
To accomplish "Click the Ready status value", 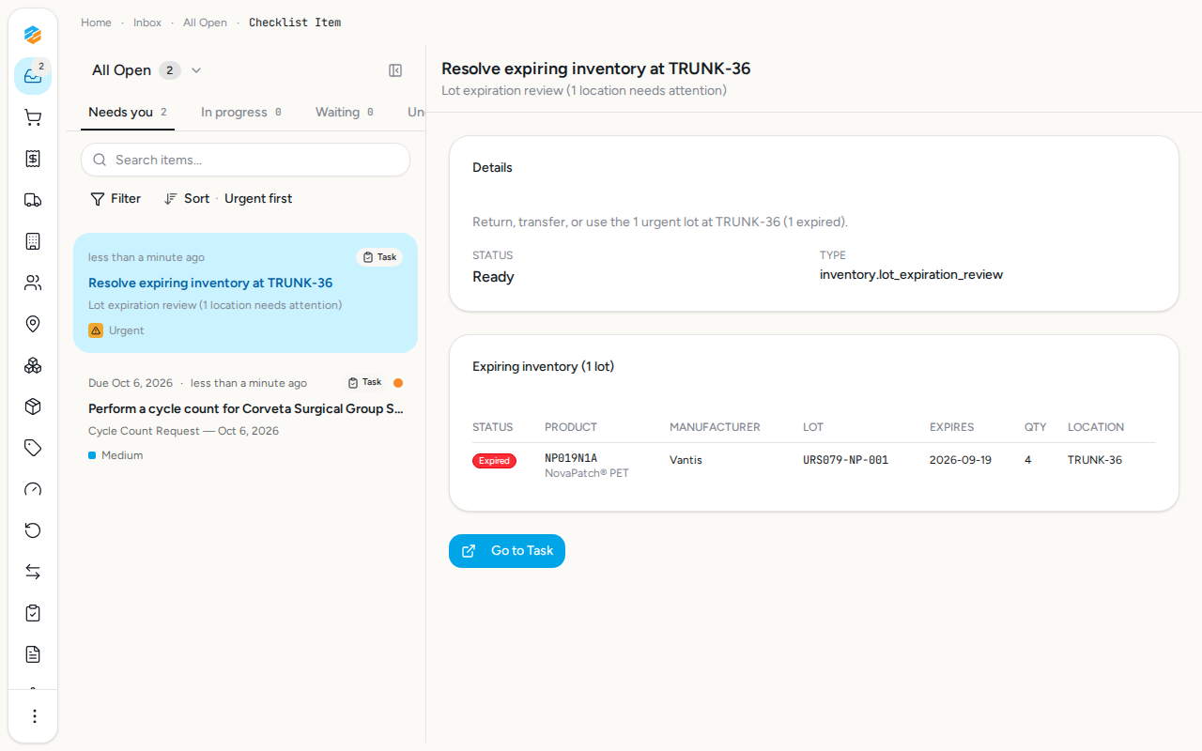I will pyautogui.click(x=493, y=277).
